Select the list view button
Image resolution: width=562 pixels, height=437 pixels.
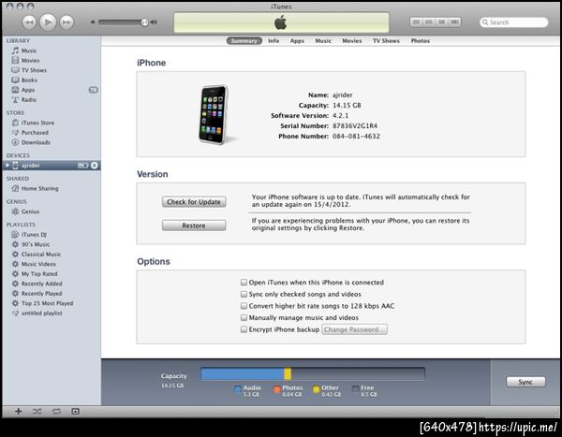[417, 22]
